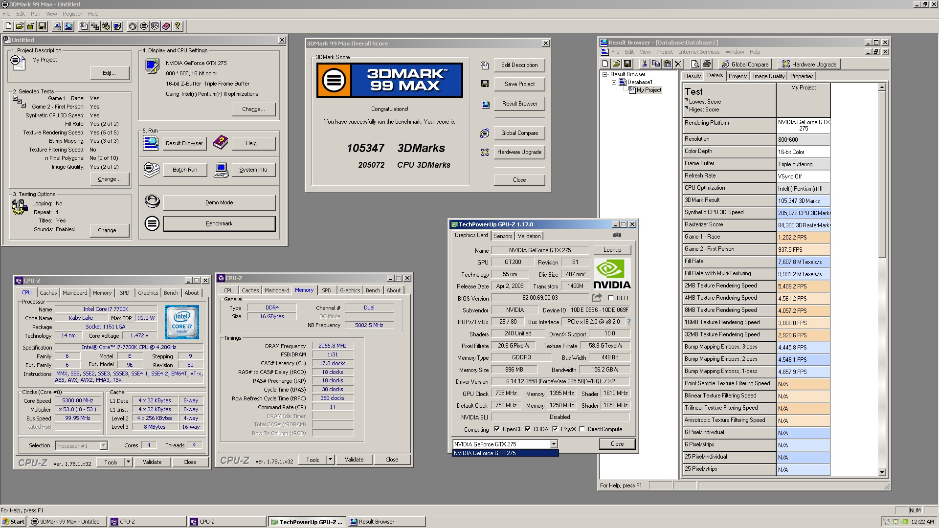
Task: Click the GPU-Z screenshot camera icon
Action: (617, 235)
